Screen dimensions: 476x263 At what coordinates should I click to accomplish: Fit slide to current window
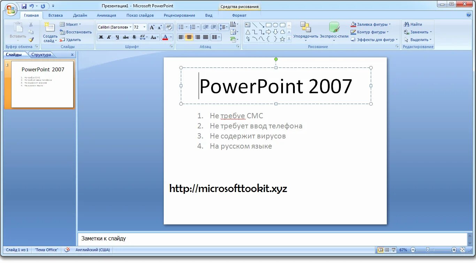pos(462,250)
